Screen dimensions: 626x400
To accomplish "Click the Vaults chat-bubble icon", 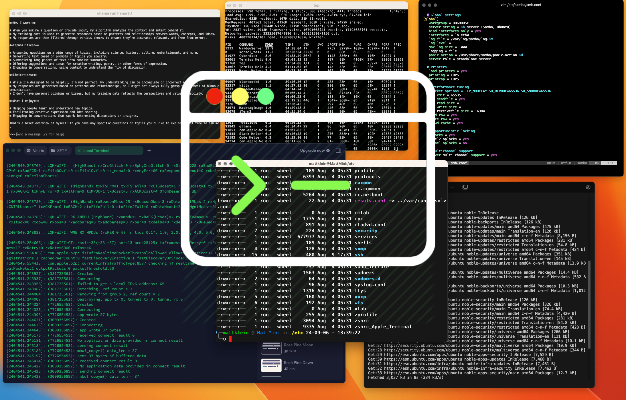I will 29,151.
